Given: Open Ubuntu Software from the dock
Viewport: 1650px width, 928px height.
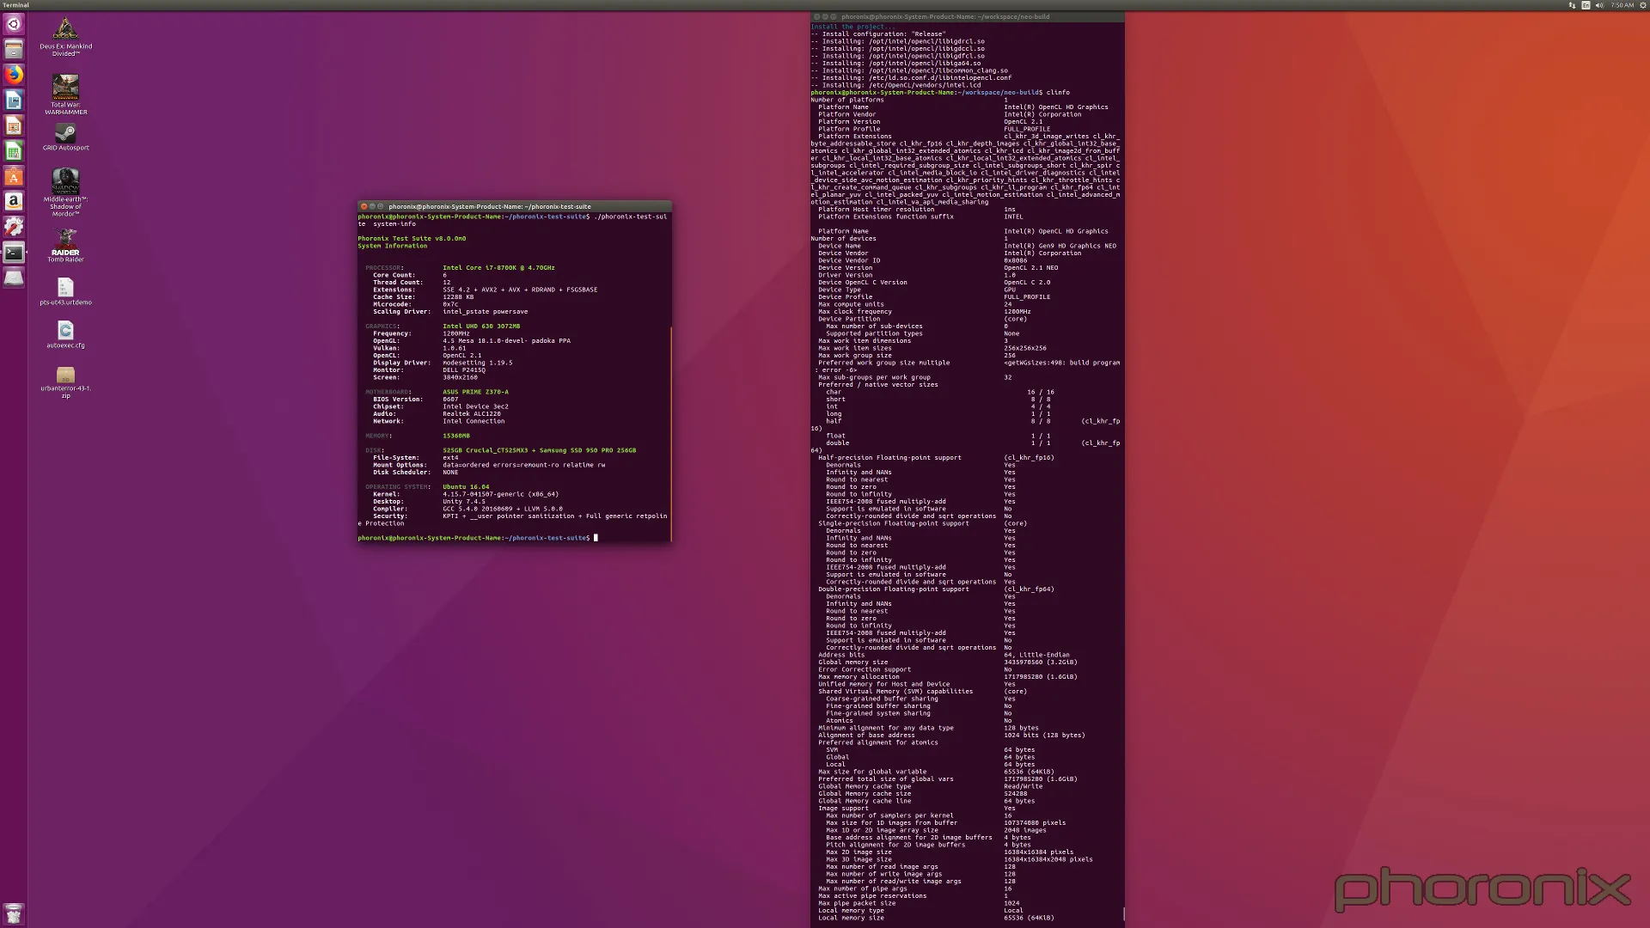Looking at the screenshot, I should [x=14, y=177].
